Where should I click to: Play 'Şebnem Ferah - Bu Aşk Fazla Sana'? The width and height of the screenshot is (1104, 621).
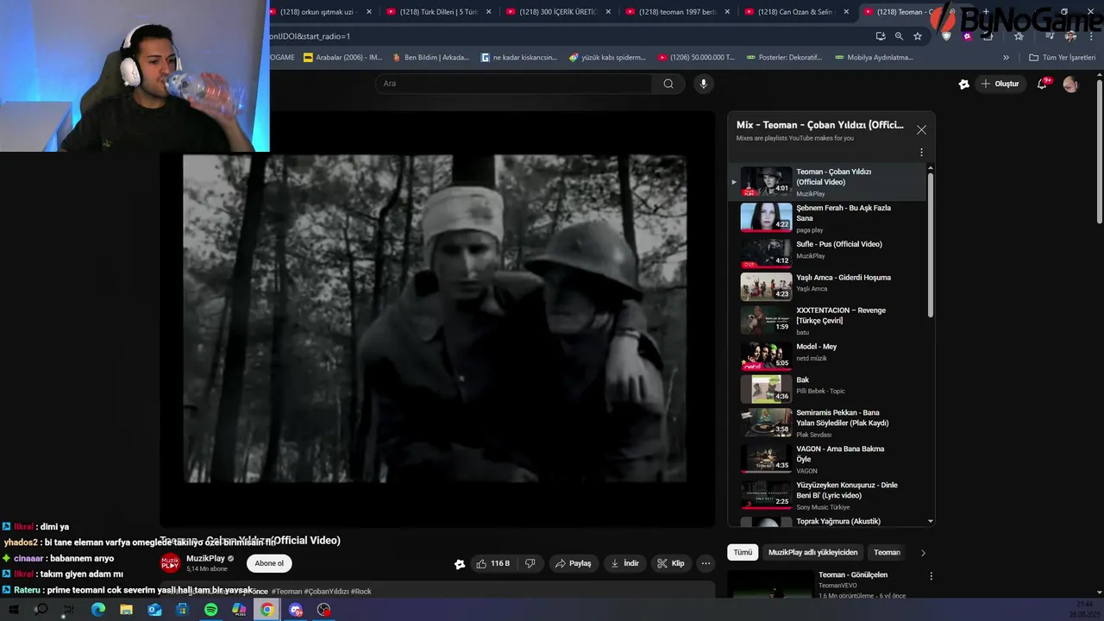[x=826, y=217]
